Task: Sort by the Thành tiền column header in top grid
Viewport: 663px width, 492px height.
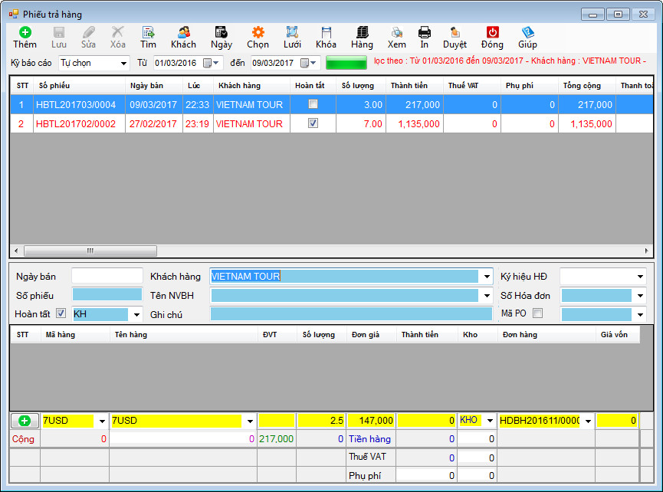Action: pyautogui.click(x=415, y=85)
